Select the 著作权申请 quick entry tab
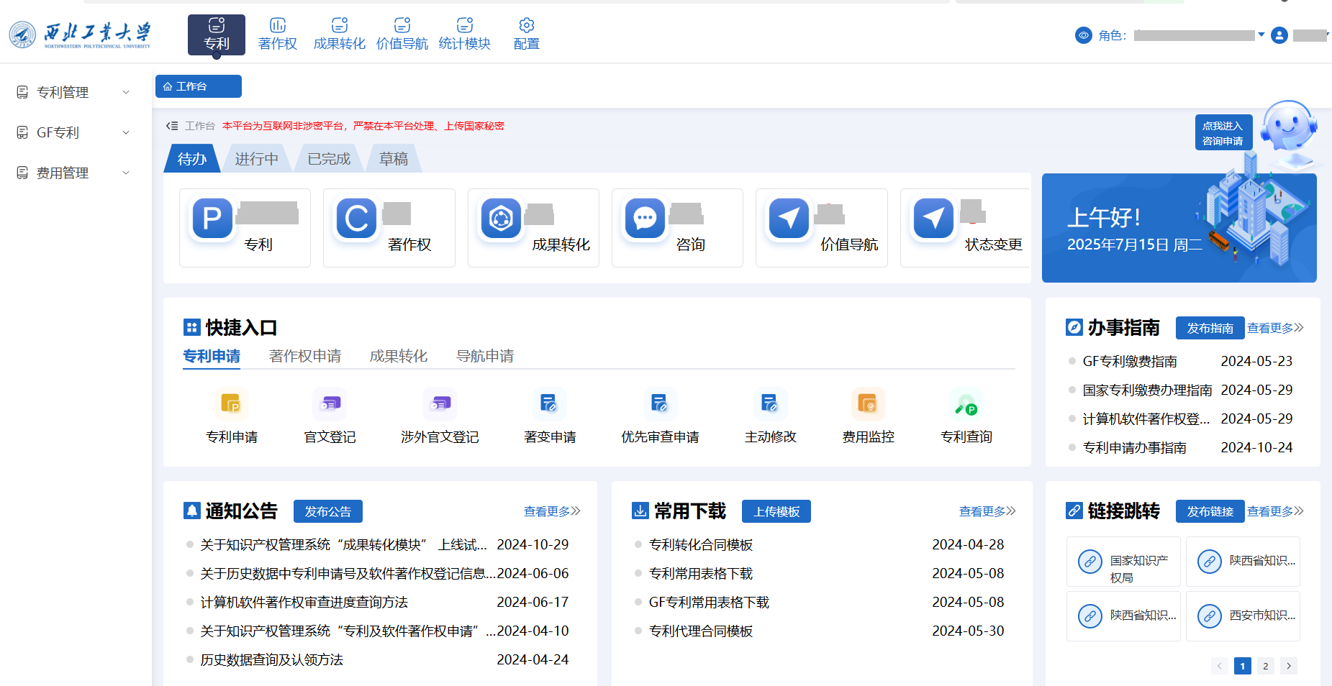Viewport: 1332px width, 686px height. 305,356
